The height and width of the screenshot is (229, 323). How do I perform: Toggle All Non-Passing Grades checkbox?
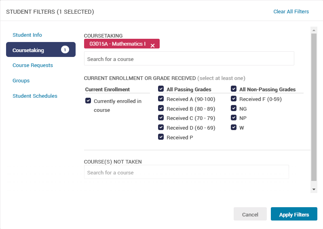point(234,89)
